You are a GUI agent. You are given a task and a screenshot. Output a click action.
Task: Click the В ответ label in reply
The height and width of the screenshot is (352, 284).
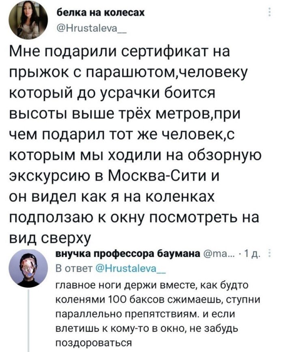coord(73,269)
